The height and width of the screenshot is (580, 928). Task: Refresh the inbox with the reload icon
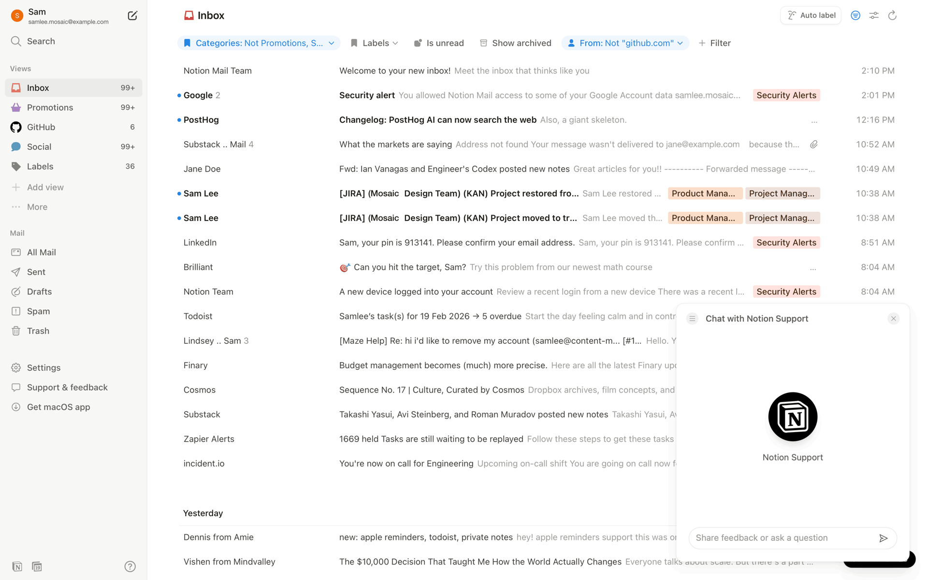point(892,15)
